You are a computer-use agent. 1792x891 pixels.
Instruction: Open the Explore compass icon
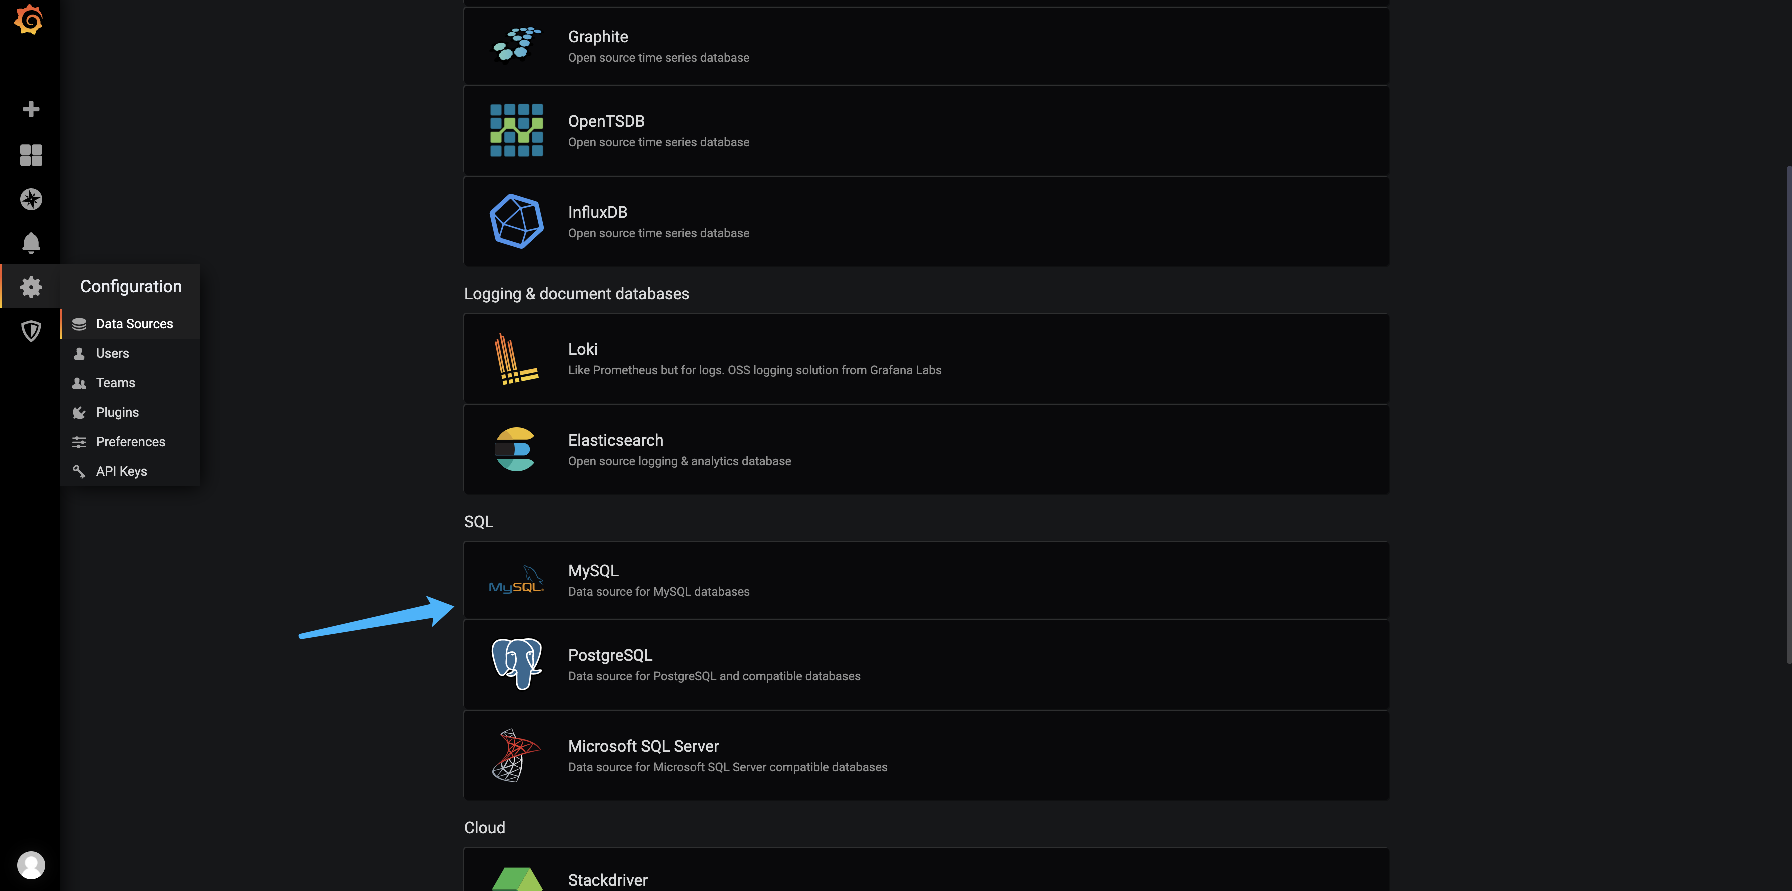coord(31,199)
